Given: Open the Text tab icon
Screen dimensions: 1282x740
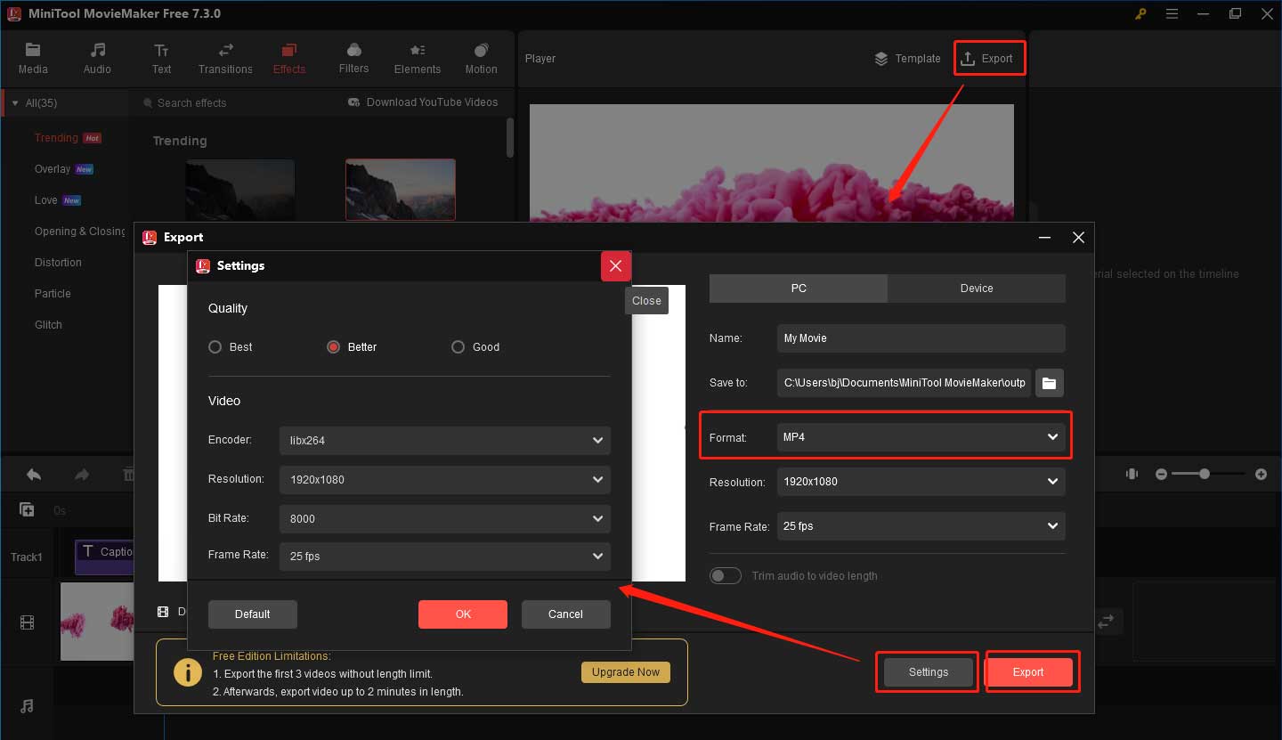Looking at the screenshot, I should [x=161, y=51].
